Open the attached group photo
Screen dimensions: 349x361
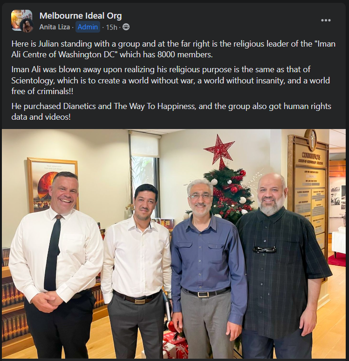[174, 244]
